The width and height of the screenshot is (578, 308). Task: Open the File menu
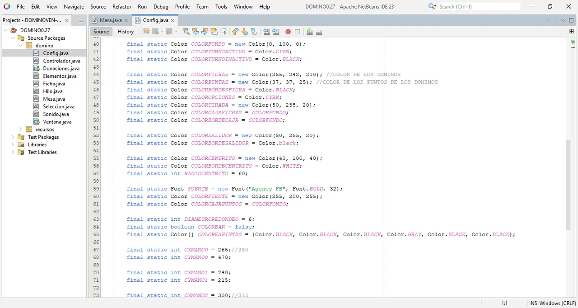click(x=21, y=7)
